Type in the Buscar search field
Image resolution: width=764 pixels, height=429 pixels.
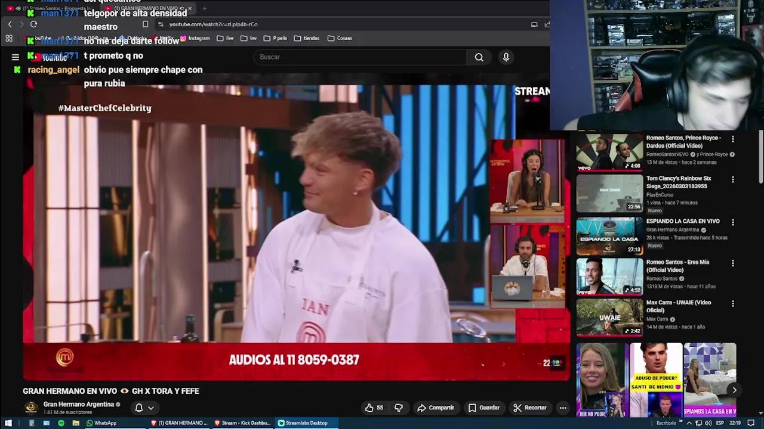point(361,57)
